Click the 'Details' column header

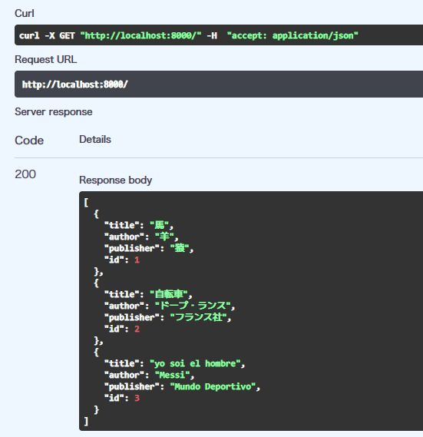point(95,139)
